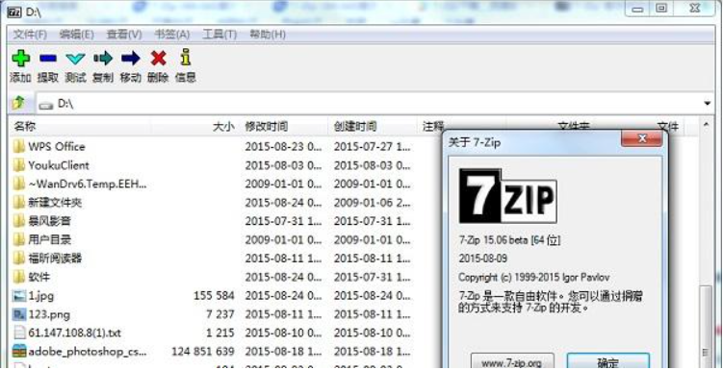Viewport: 723px width, 370px height.
Task: Click the WPS Office folder icon
Action: tap(19, 147)
